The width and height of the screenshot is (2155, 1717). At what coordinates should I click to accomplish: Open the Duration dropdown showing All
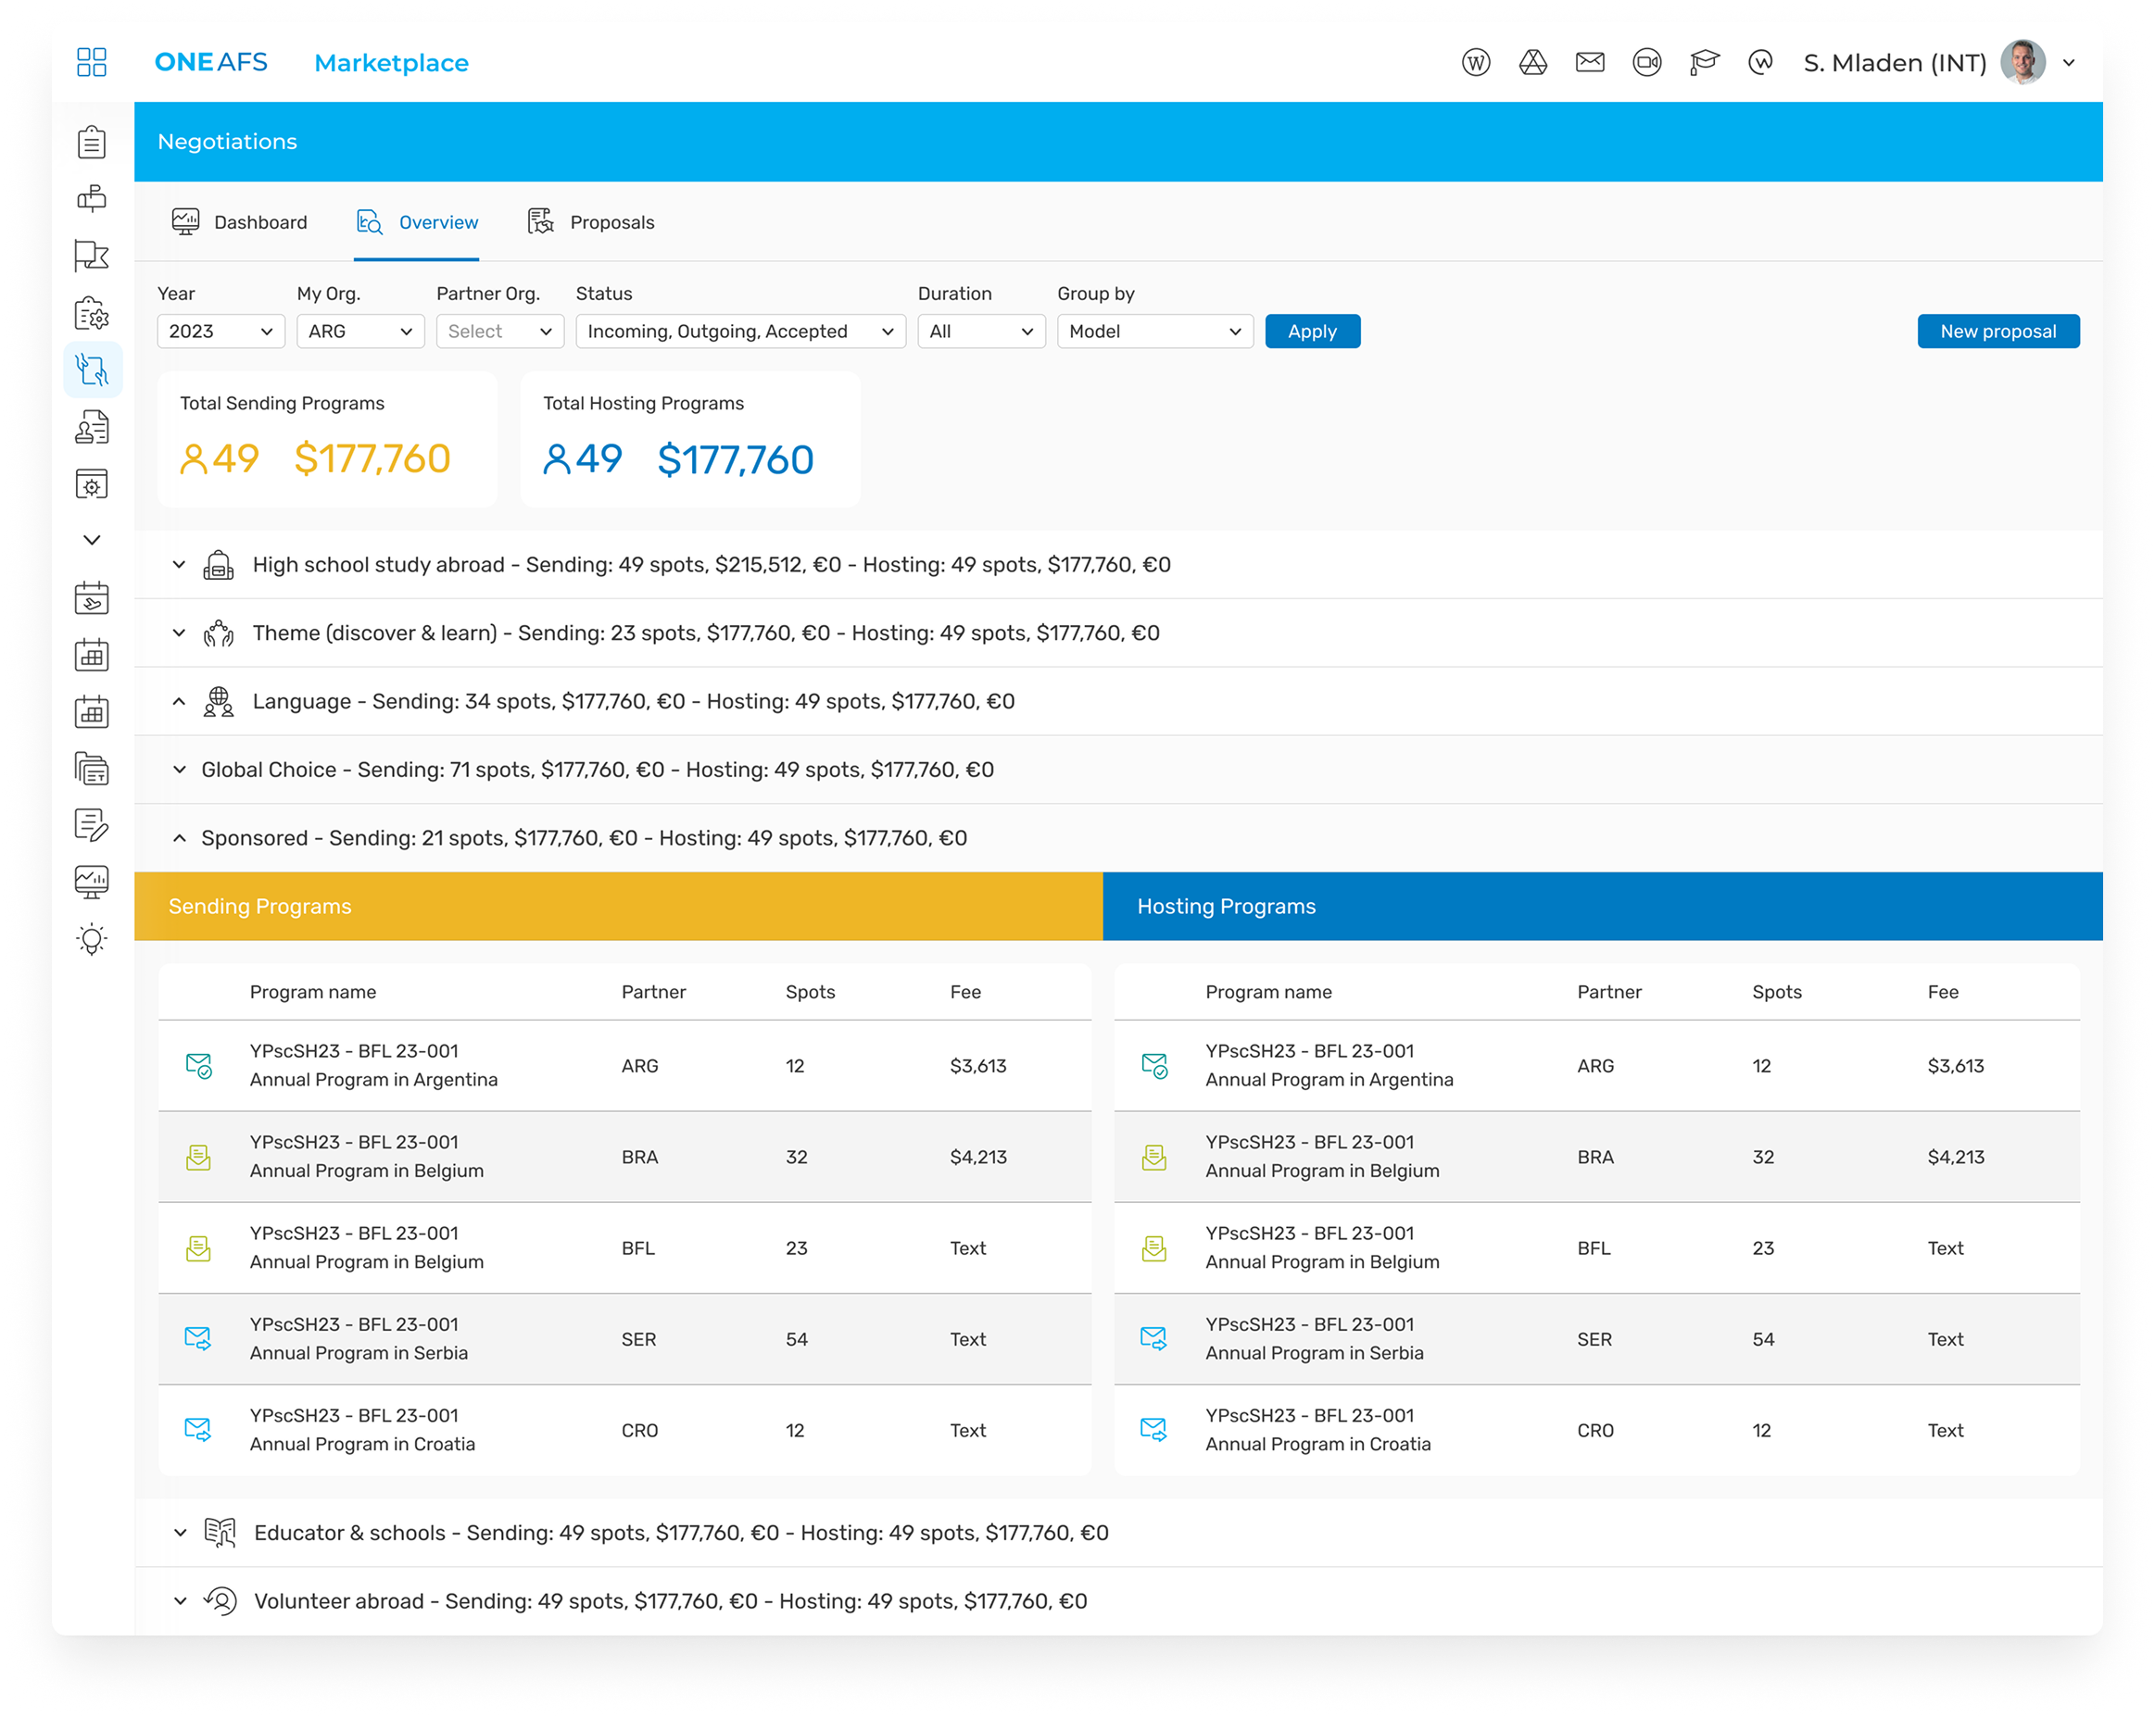pos(981,331)
